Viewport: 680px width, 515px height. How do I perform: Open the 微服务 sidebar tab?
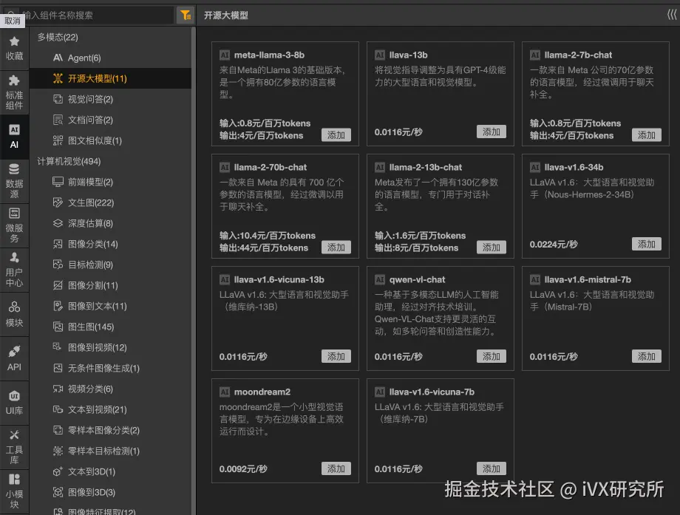14,225
